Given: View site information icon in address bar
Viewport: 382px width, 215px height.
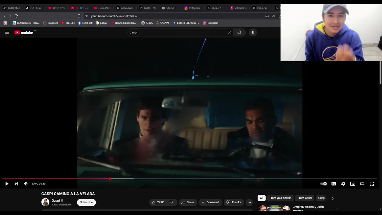Looking at the screenshot, I should pyautogui.click(x=87, y=16).
